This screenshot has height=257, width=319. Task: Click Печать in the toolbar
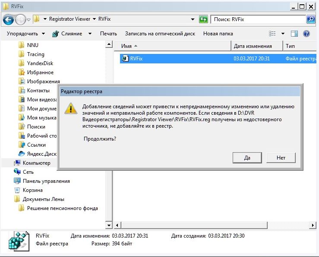108,34
